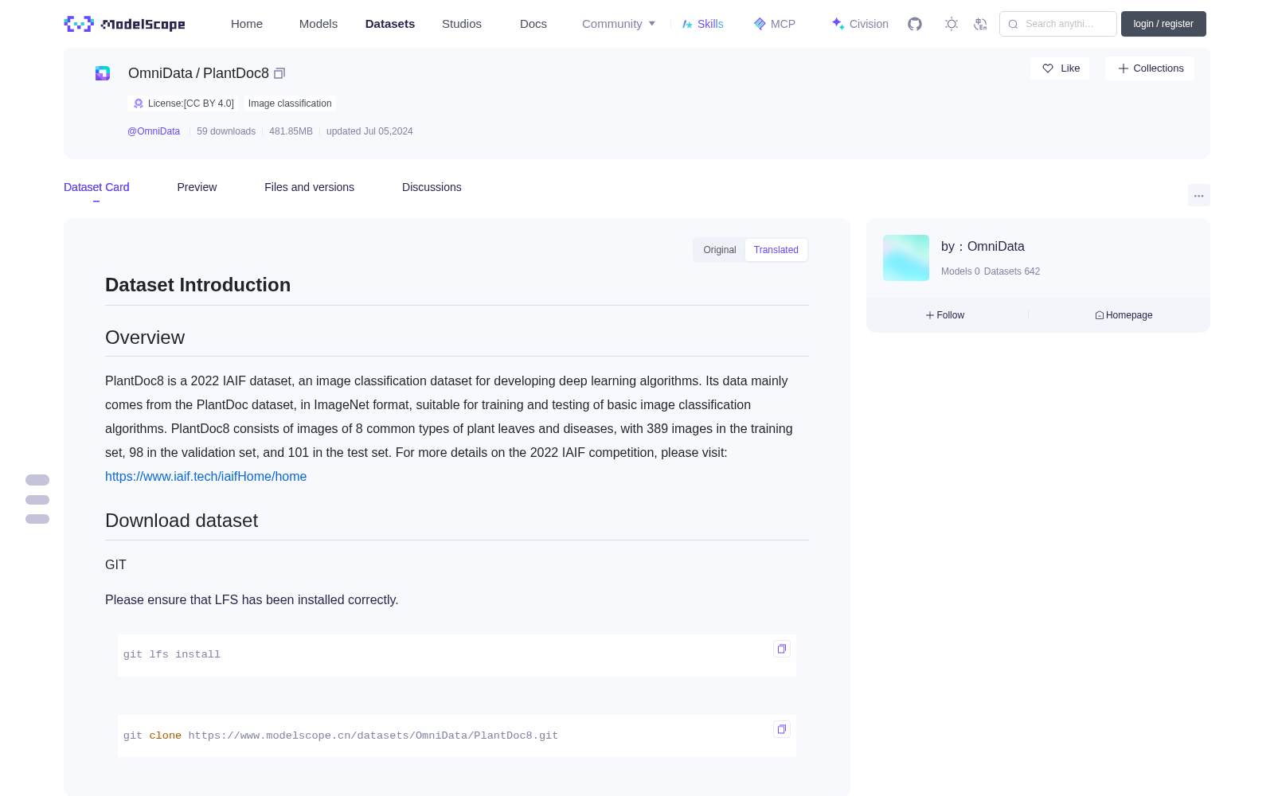
Task: Copy the git lfs install command
Action: coord(782,649)
